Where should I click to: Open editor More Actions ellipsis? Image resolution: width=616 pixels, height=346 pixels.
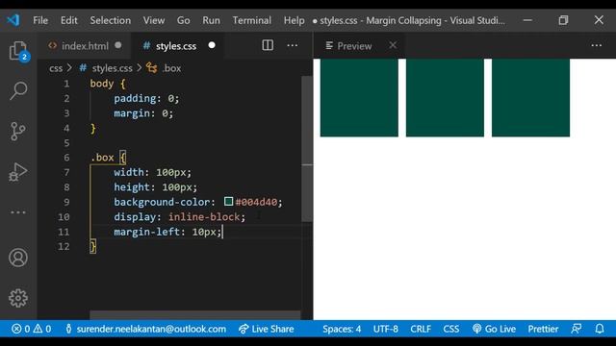[x=293, y=45]
